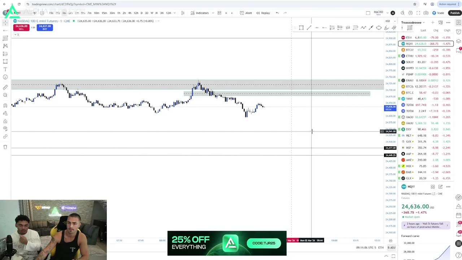462x260 pixels.
Task: Redo the last chart action
Action: pyautogui.click(x=285, y=13)
